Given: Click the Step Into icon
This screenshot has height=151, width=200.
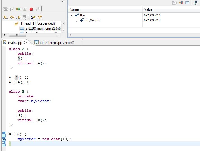Looking at the screenshot, I should [5, 17].
